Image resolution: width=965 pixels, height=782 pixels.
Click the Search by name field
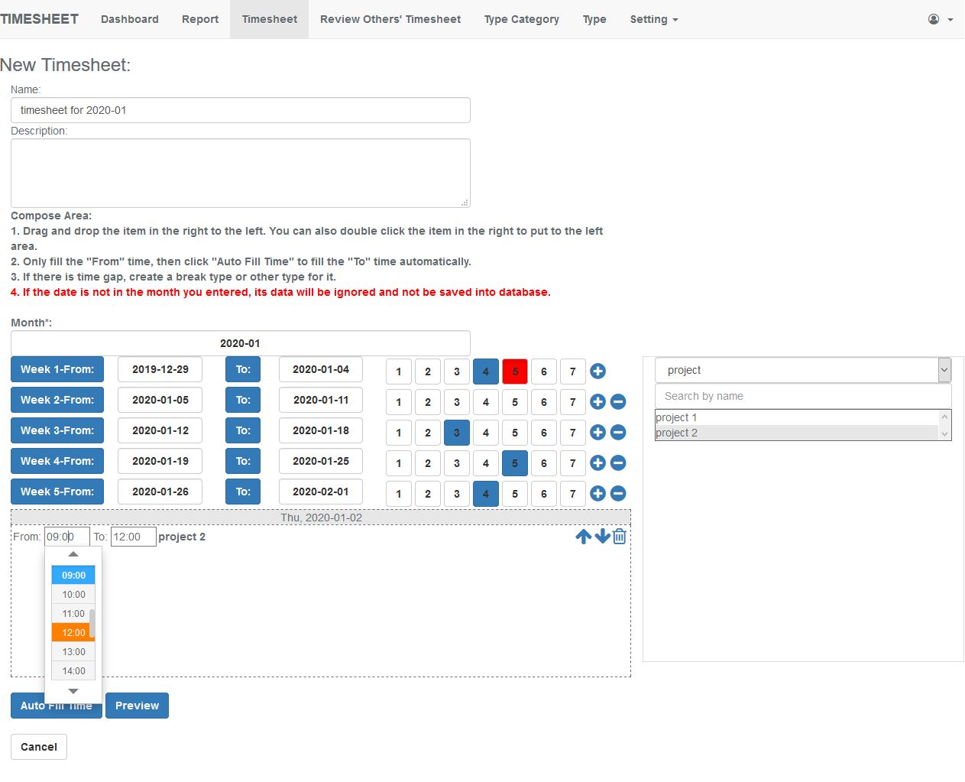[x=803, y=396]
